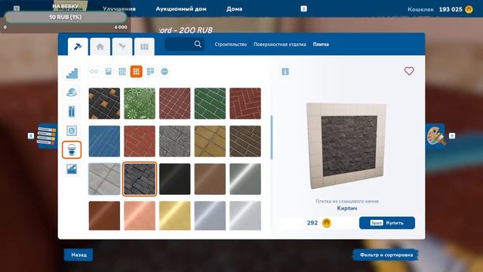483x272 pixels.
Task: Click the coin icon beside price 292
Action: (327, 223)
